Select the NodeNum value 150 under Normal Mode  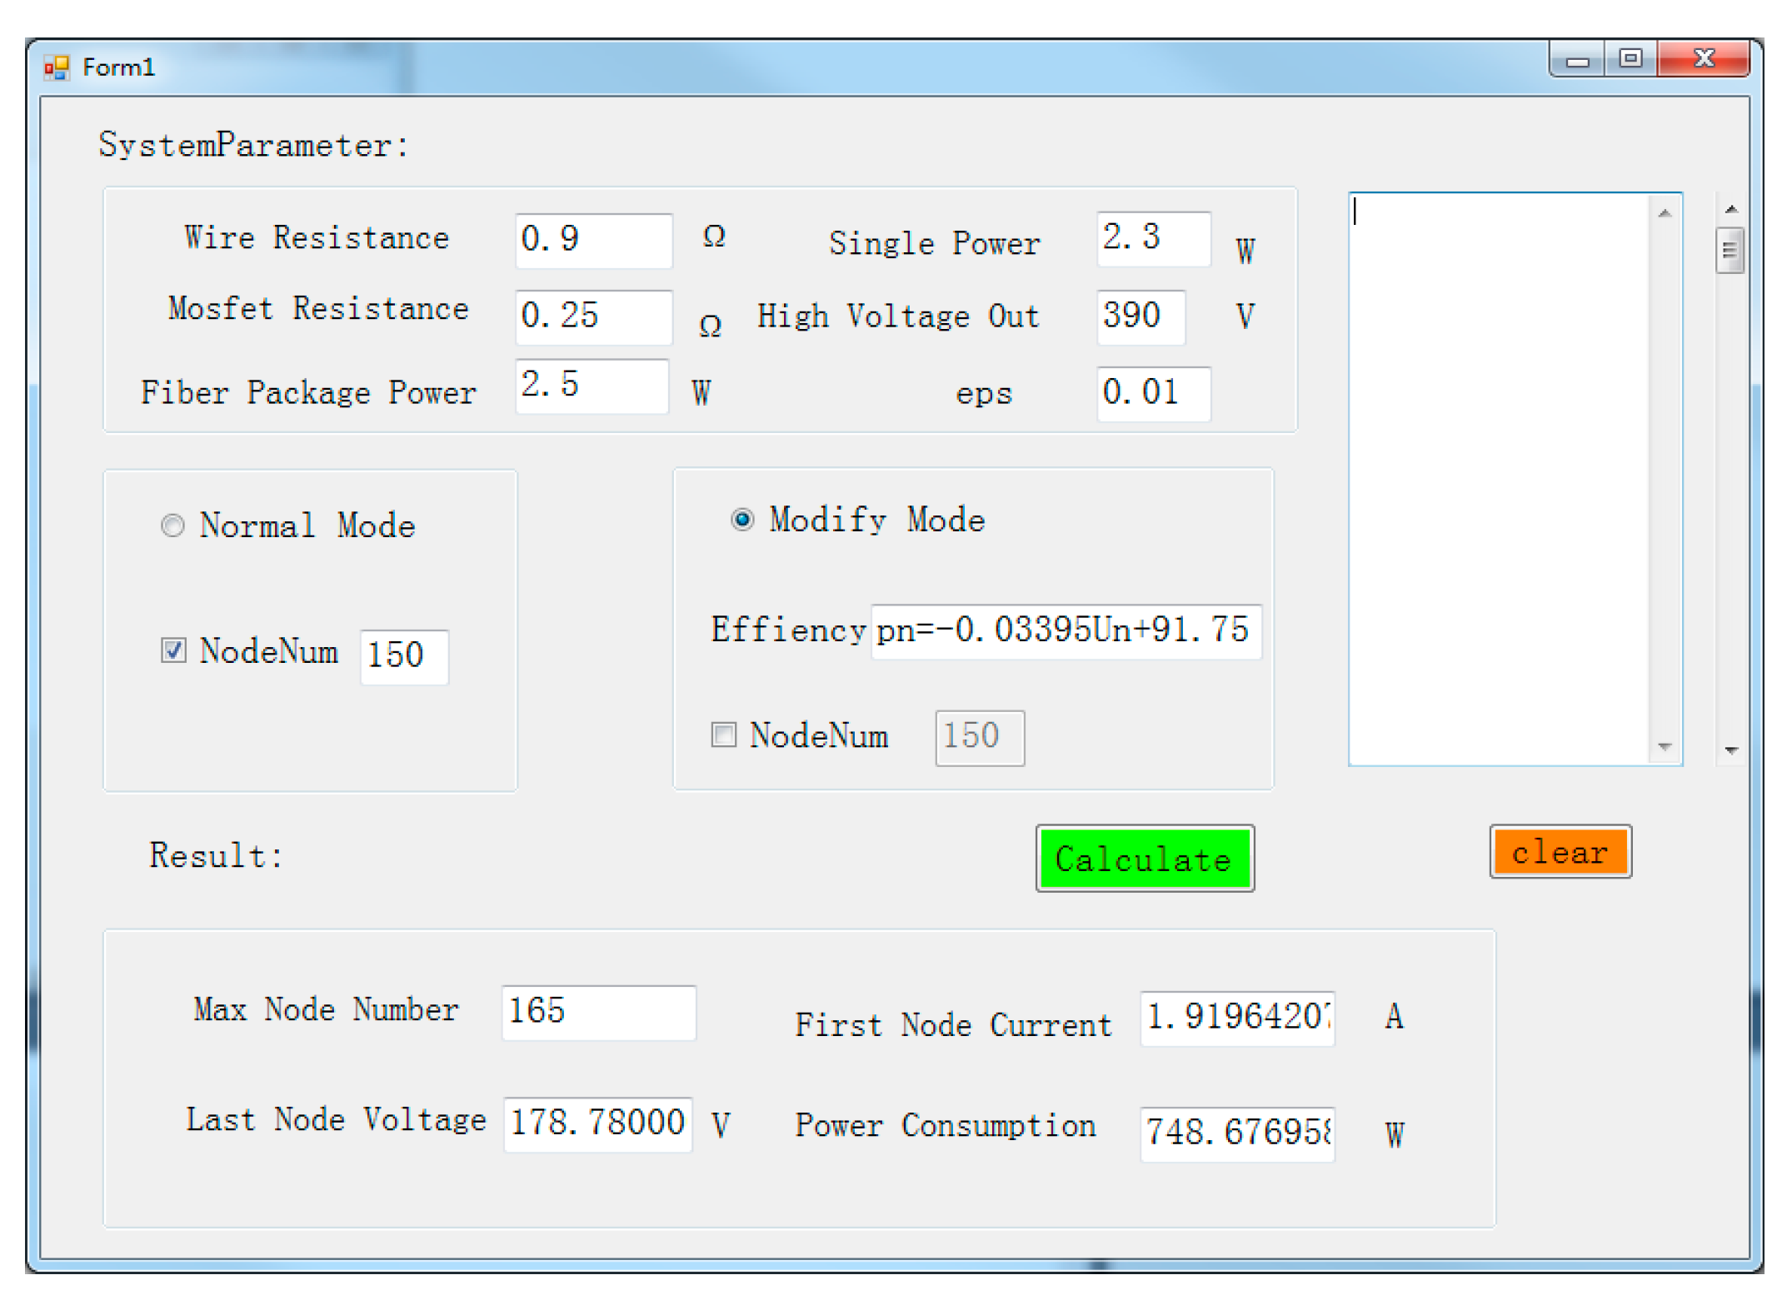[403, 656]
